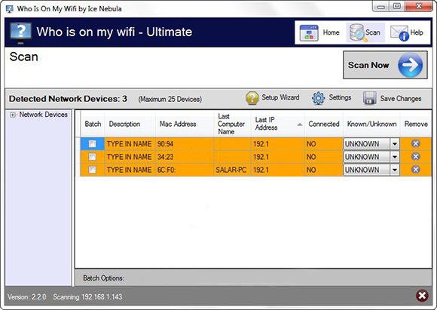
Task: Click the Scanning 192.168.1.143 status text
Action: tap(87, 297)
